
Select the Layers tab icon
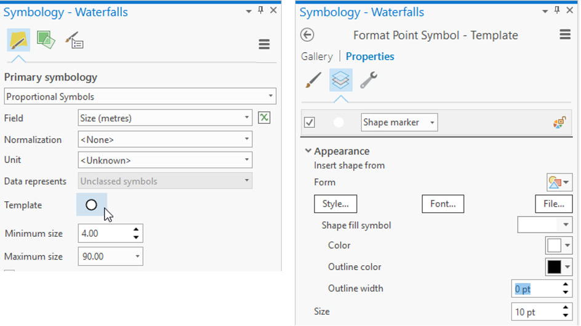click(340, 80)
